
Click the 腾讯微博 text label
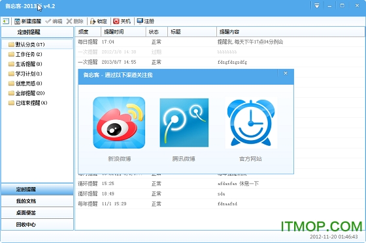click(184, 159)
